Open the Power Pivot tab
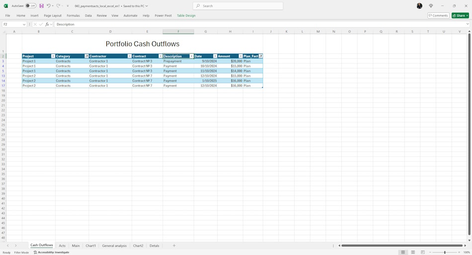Viewport: 472px width, 255px height. (163, 15)
